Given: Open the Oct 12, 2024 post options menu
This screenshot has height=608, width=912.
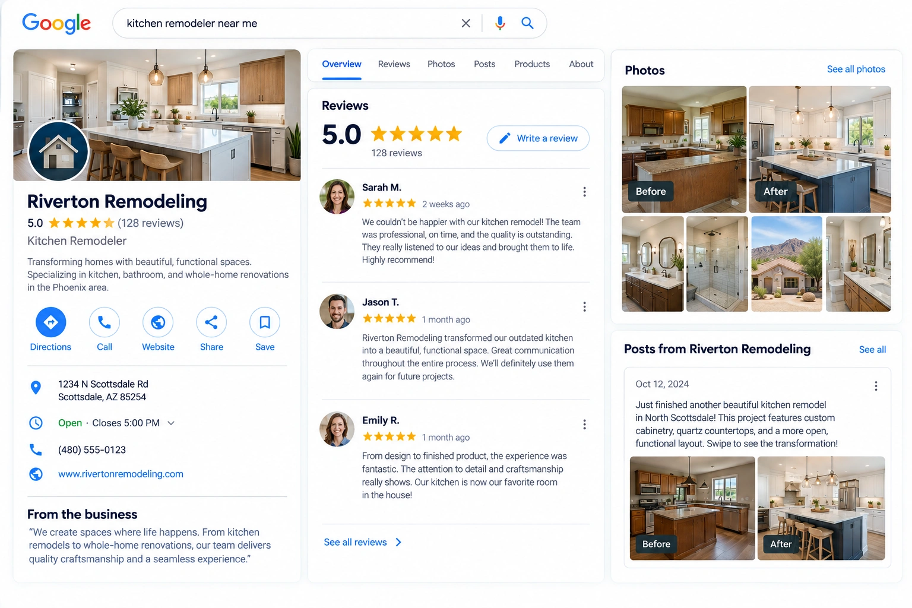Looking at the screenshot, I should [876, 386].
